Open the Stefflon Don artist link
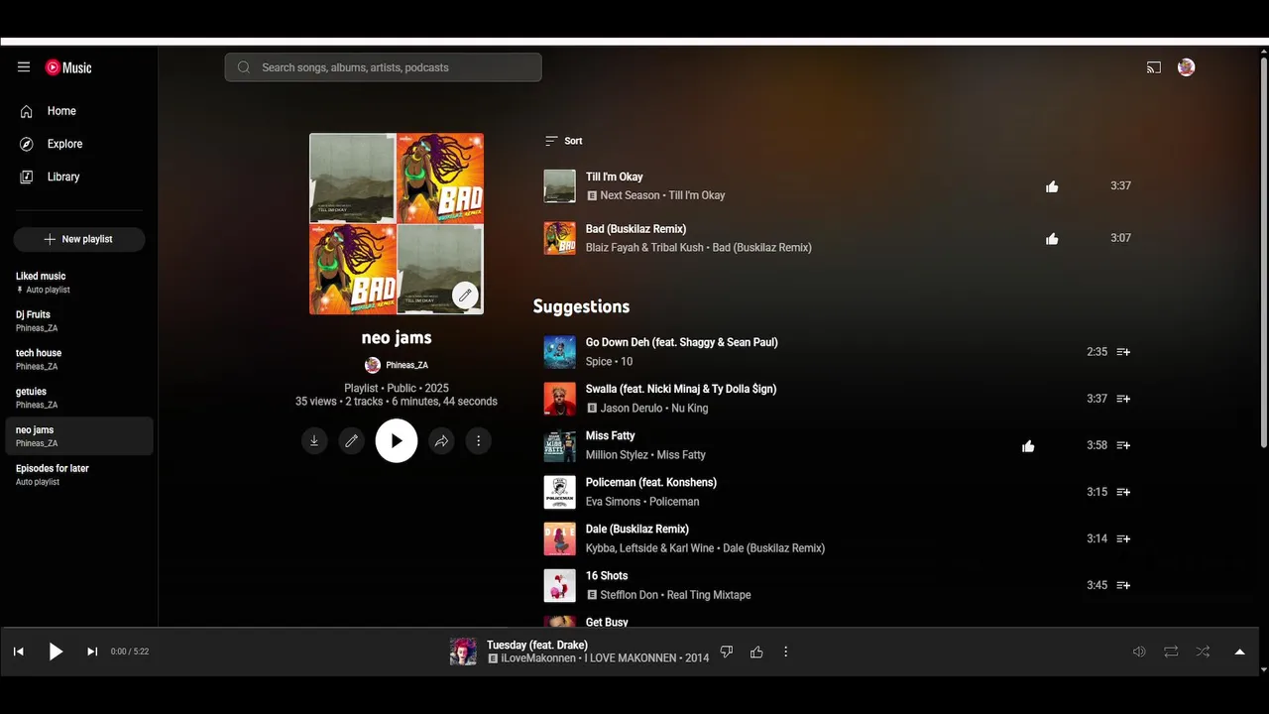Screen dimensions: 1269x714 tap(630, 595)
